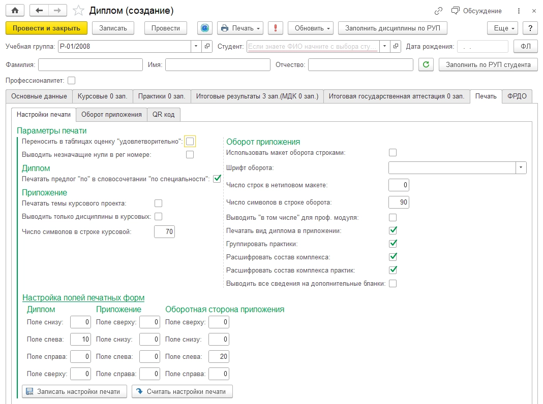Add form to favorites with star icon

(x=78, y=11)
